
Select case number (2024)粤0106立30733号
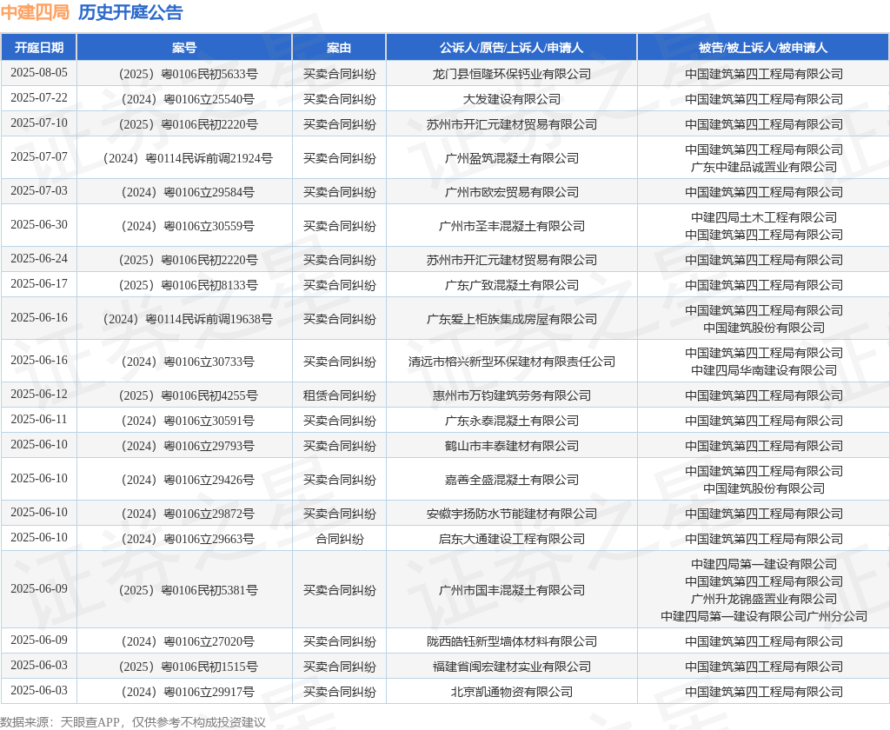[188, 362]
